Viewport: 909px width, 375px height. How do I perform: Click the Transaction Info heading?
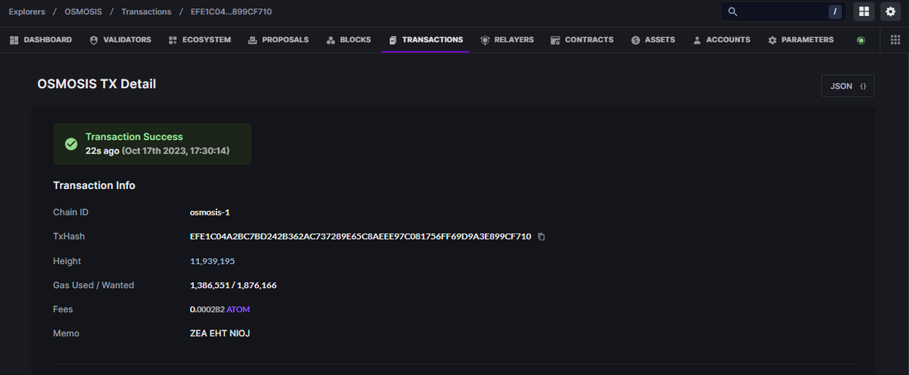click(x=94, y=185)
